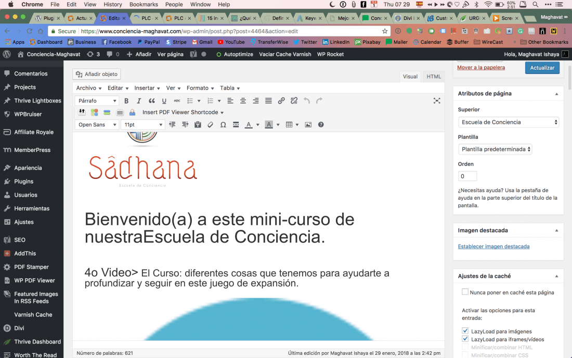The image size is (572, 358).
Task: Open text color picker arrow
Action: click(x=257, y=125)
